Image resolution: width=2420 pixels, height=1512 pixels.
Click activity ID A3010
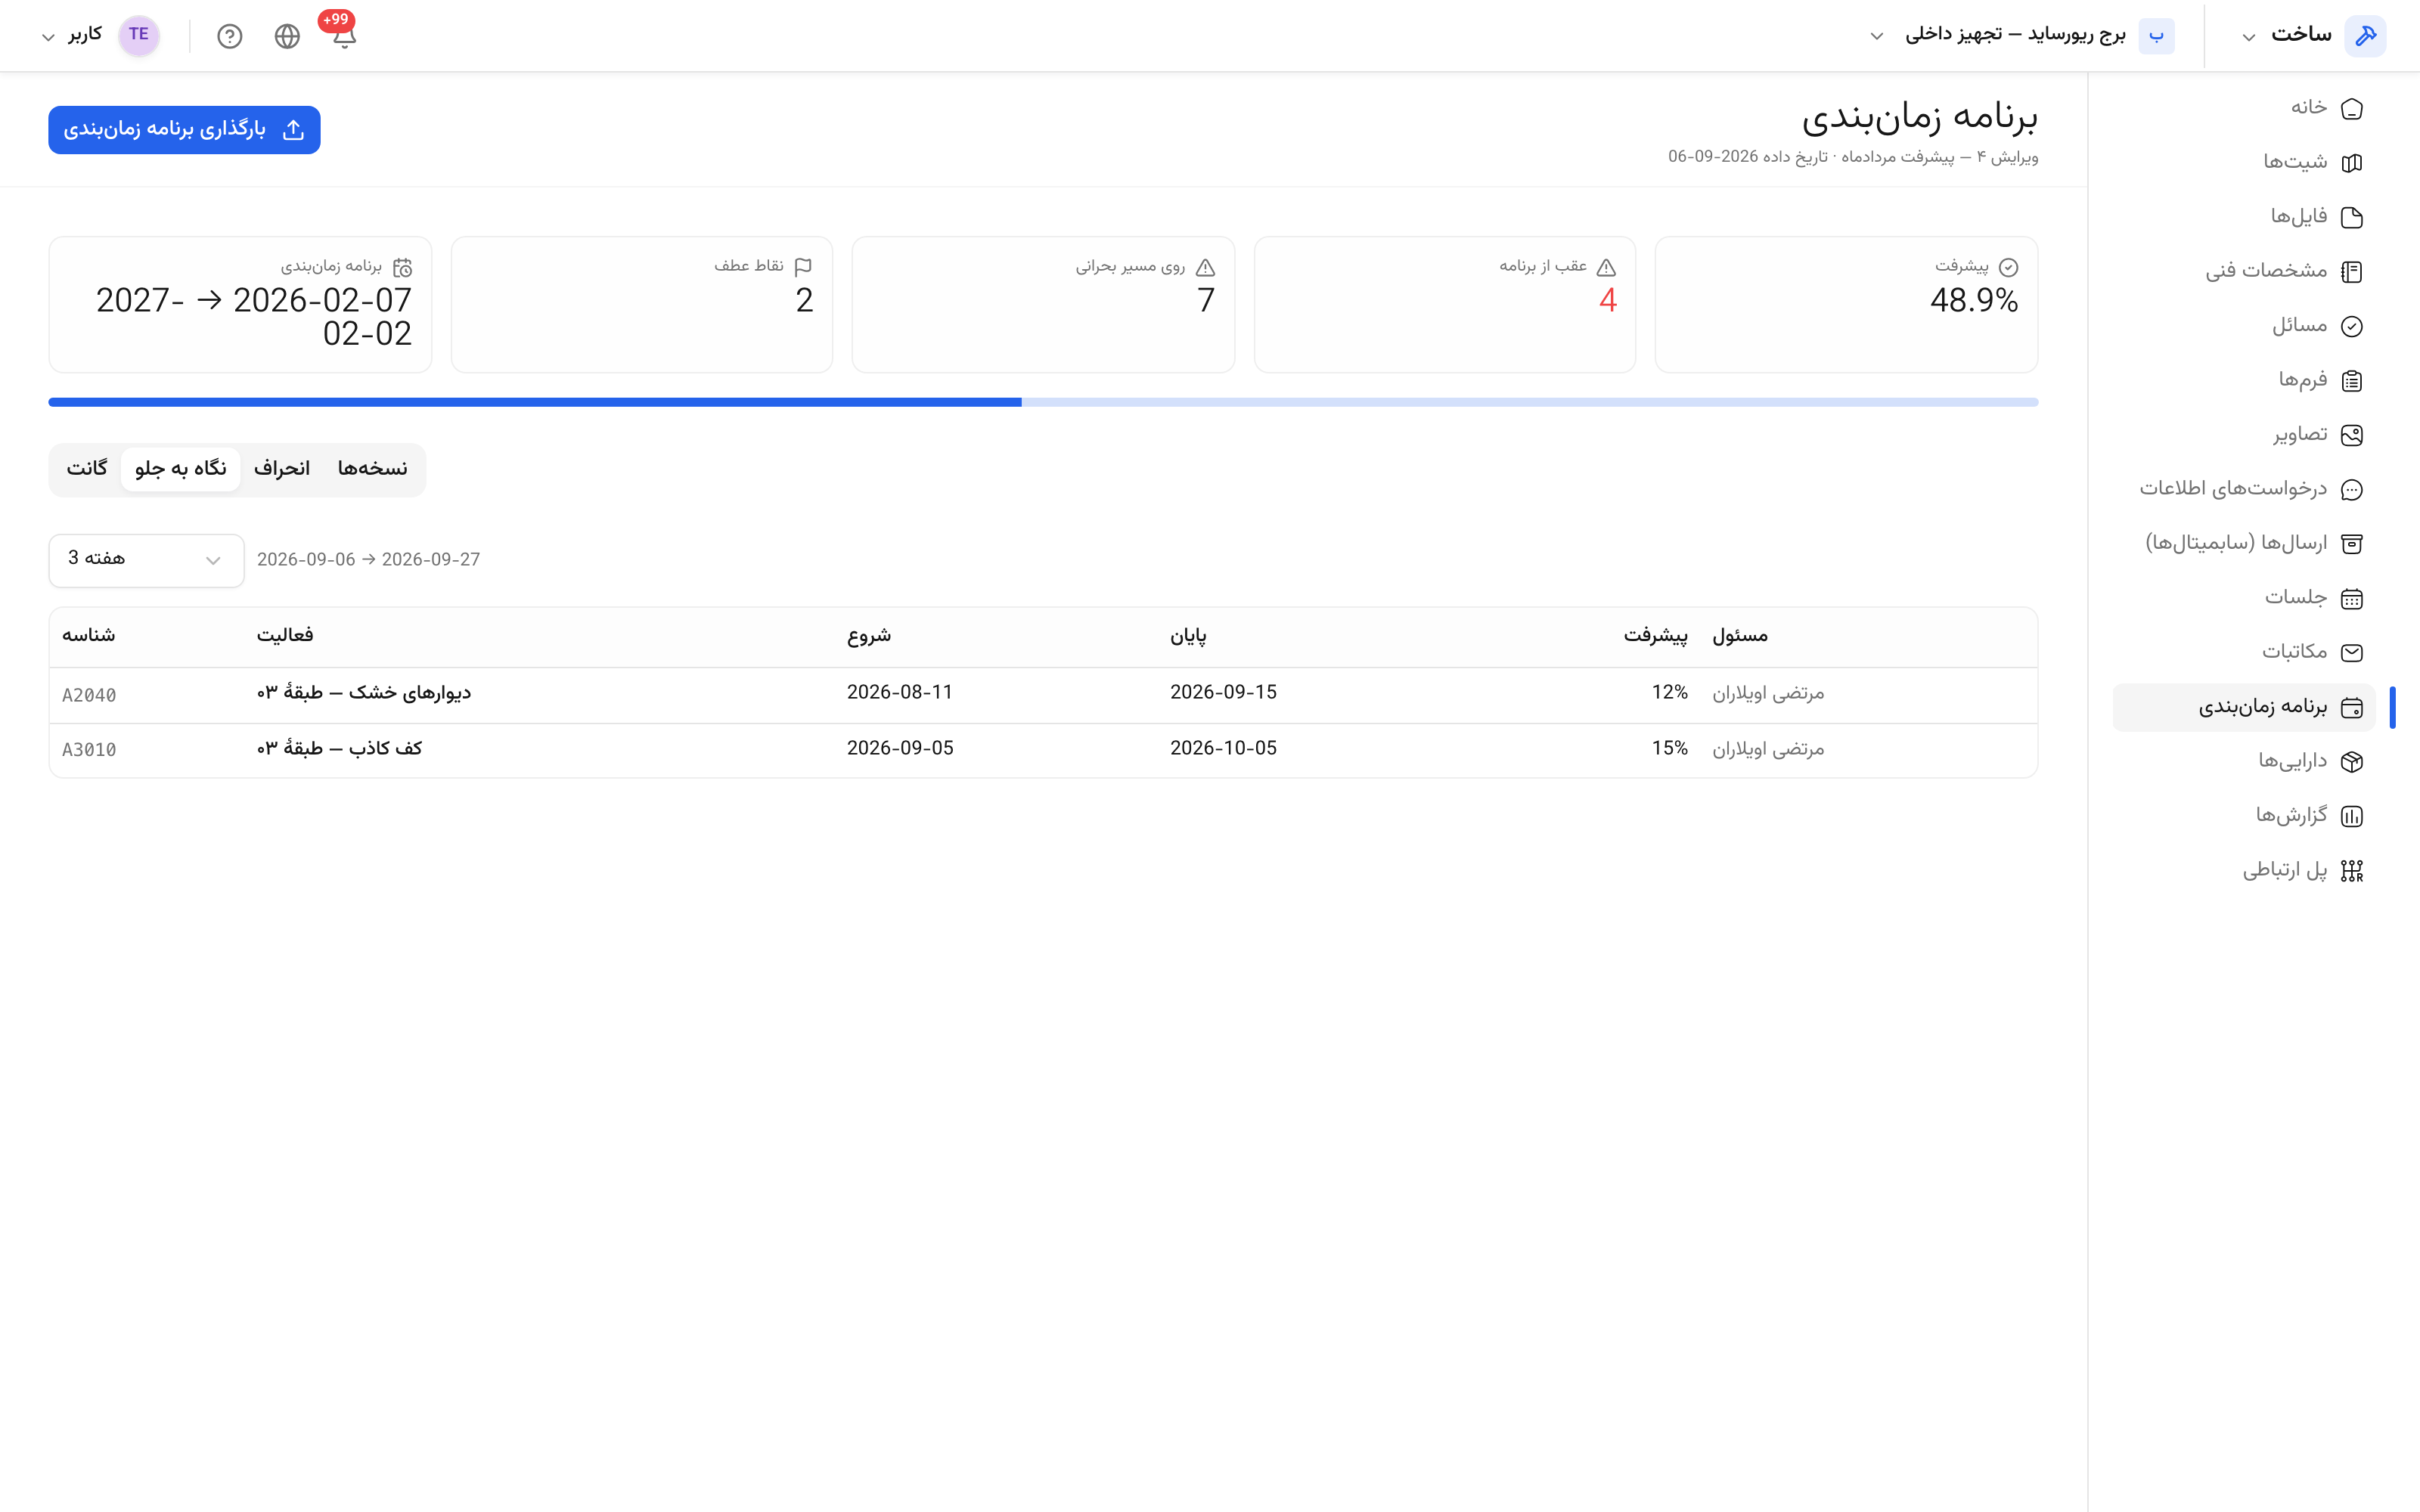tap(89, 750)
